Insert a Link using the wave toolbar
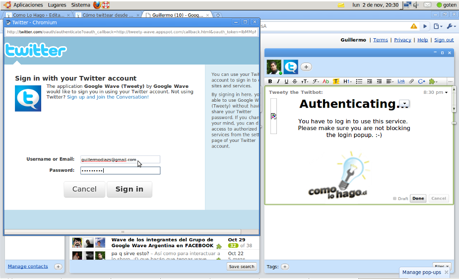 pos(401,81)
